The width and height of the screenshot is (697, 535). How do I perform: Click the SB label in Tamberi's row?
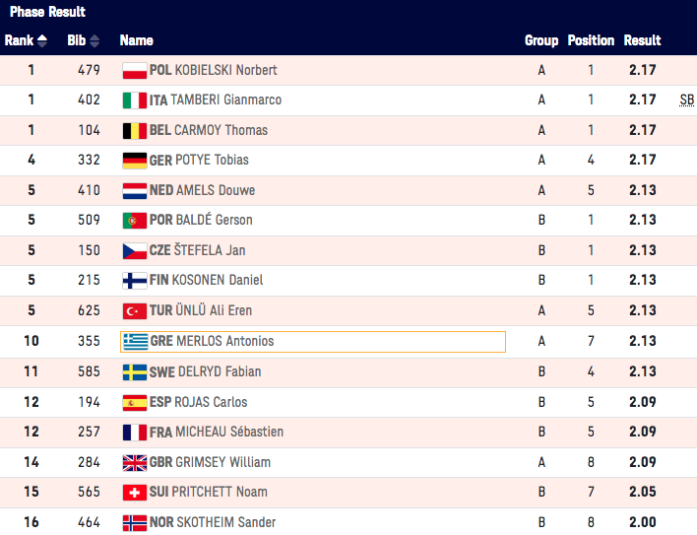pos(686,100)
